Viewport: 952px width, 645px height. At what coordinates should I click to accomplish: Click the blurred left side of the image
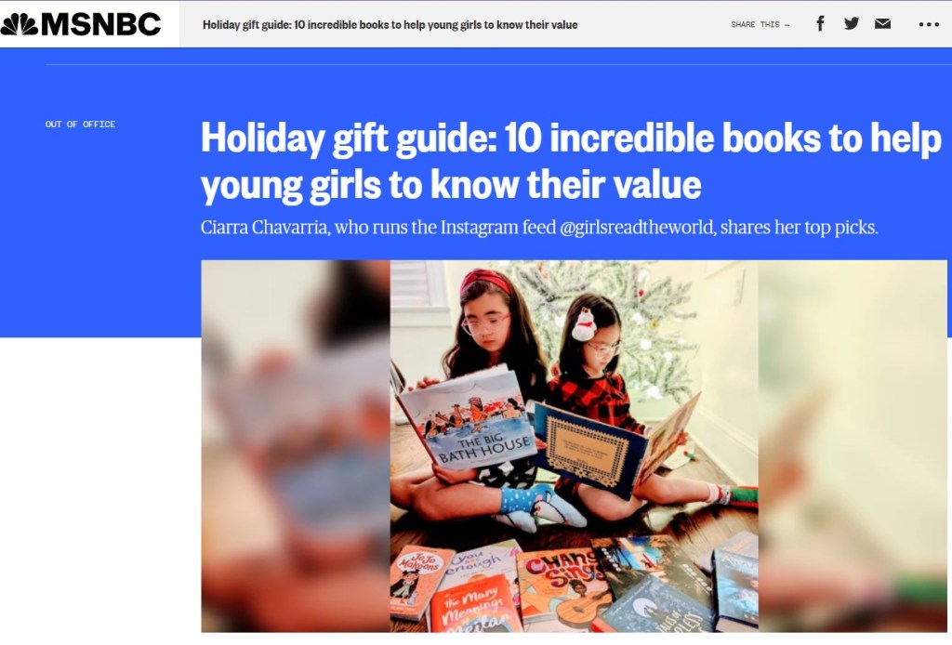coord(296,446)
